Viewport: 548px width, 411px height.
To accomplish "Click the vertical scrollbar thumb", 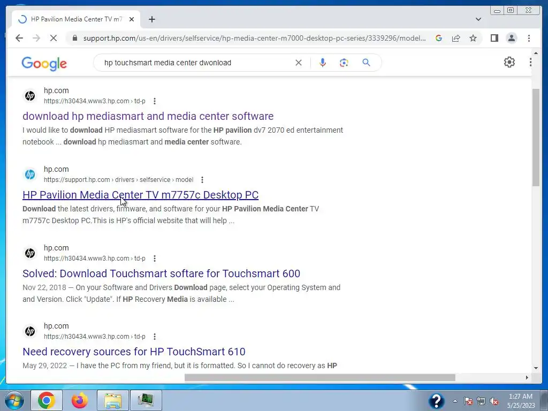I will [x=536, y=138].
